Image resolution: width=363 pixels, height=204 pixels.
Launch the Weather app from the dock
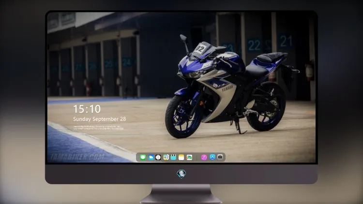click(151, 157)
